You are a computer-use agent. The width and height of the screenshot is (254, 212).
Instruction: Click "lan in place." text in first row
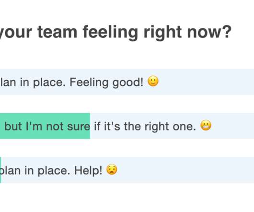33,82
